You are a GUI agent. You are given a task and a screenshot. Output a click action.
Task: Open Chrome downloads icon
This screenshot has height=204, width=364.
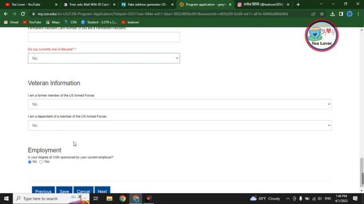[x=332, y=14]
